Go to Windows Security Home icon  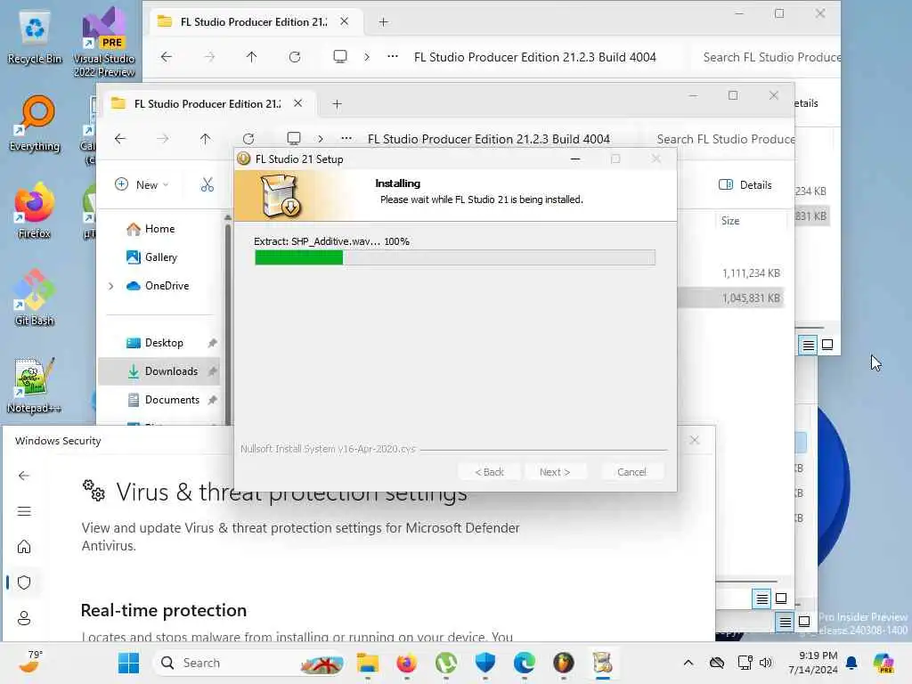tap(24, 547)
